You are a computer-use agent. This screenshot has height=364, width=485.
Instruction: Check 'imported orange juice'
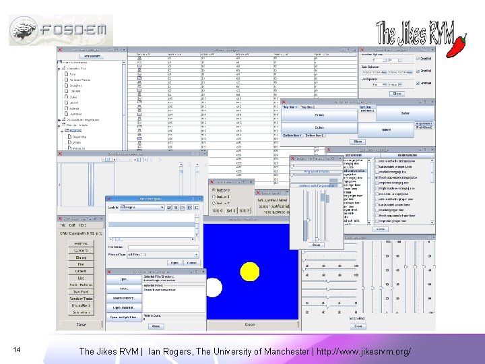377,183
